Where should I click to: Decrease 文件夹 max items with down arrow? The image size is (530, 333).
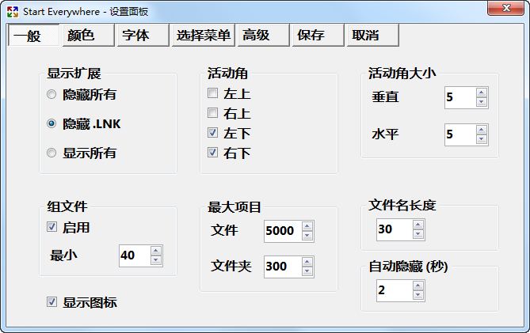pos(307,272)
